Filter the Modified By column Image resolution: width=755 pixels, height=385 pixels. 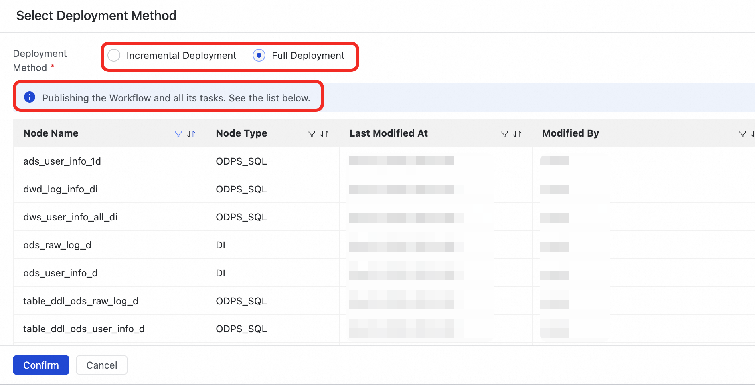(742, 134)
